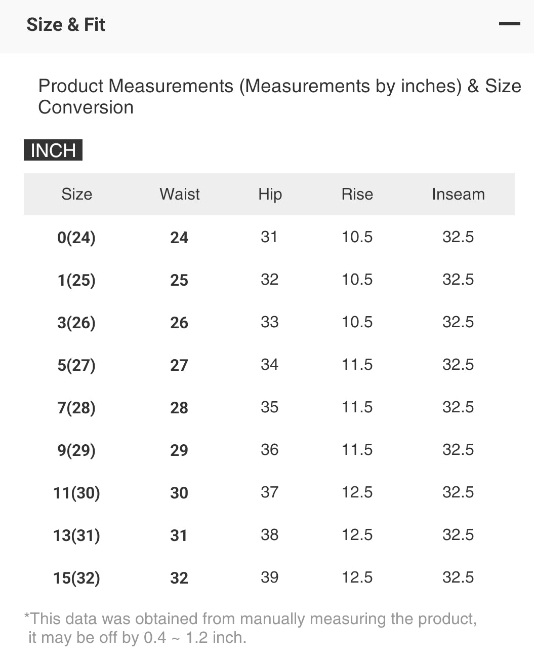Select size 13(31) row label
Image resolution: width=534 pixels, height=655 pixels.
(x=77, y=534)
